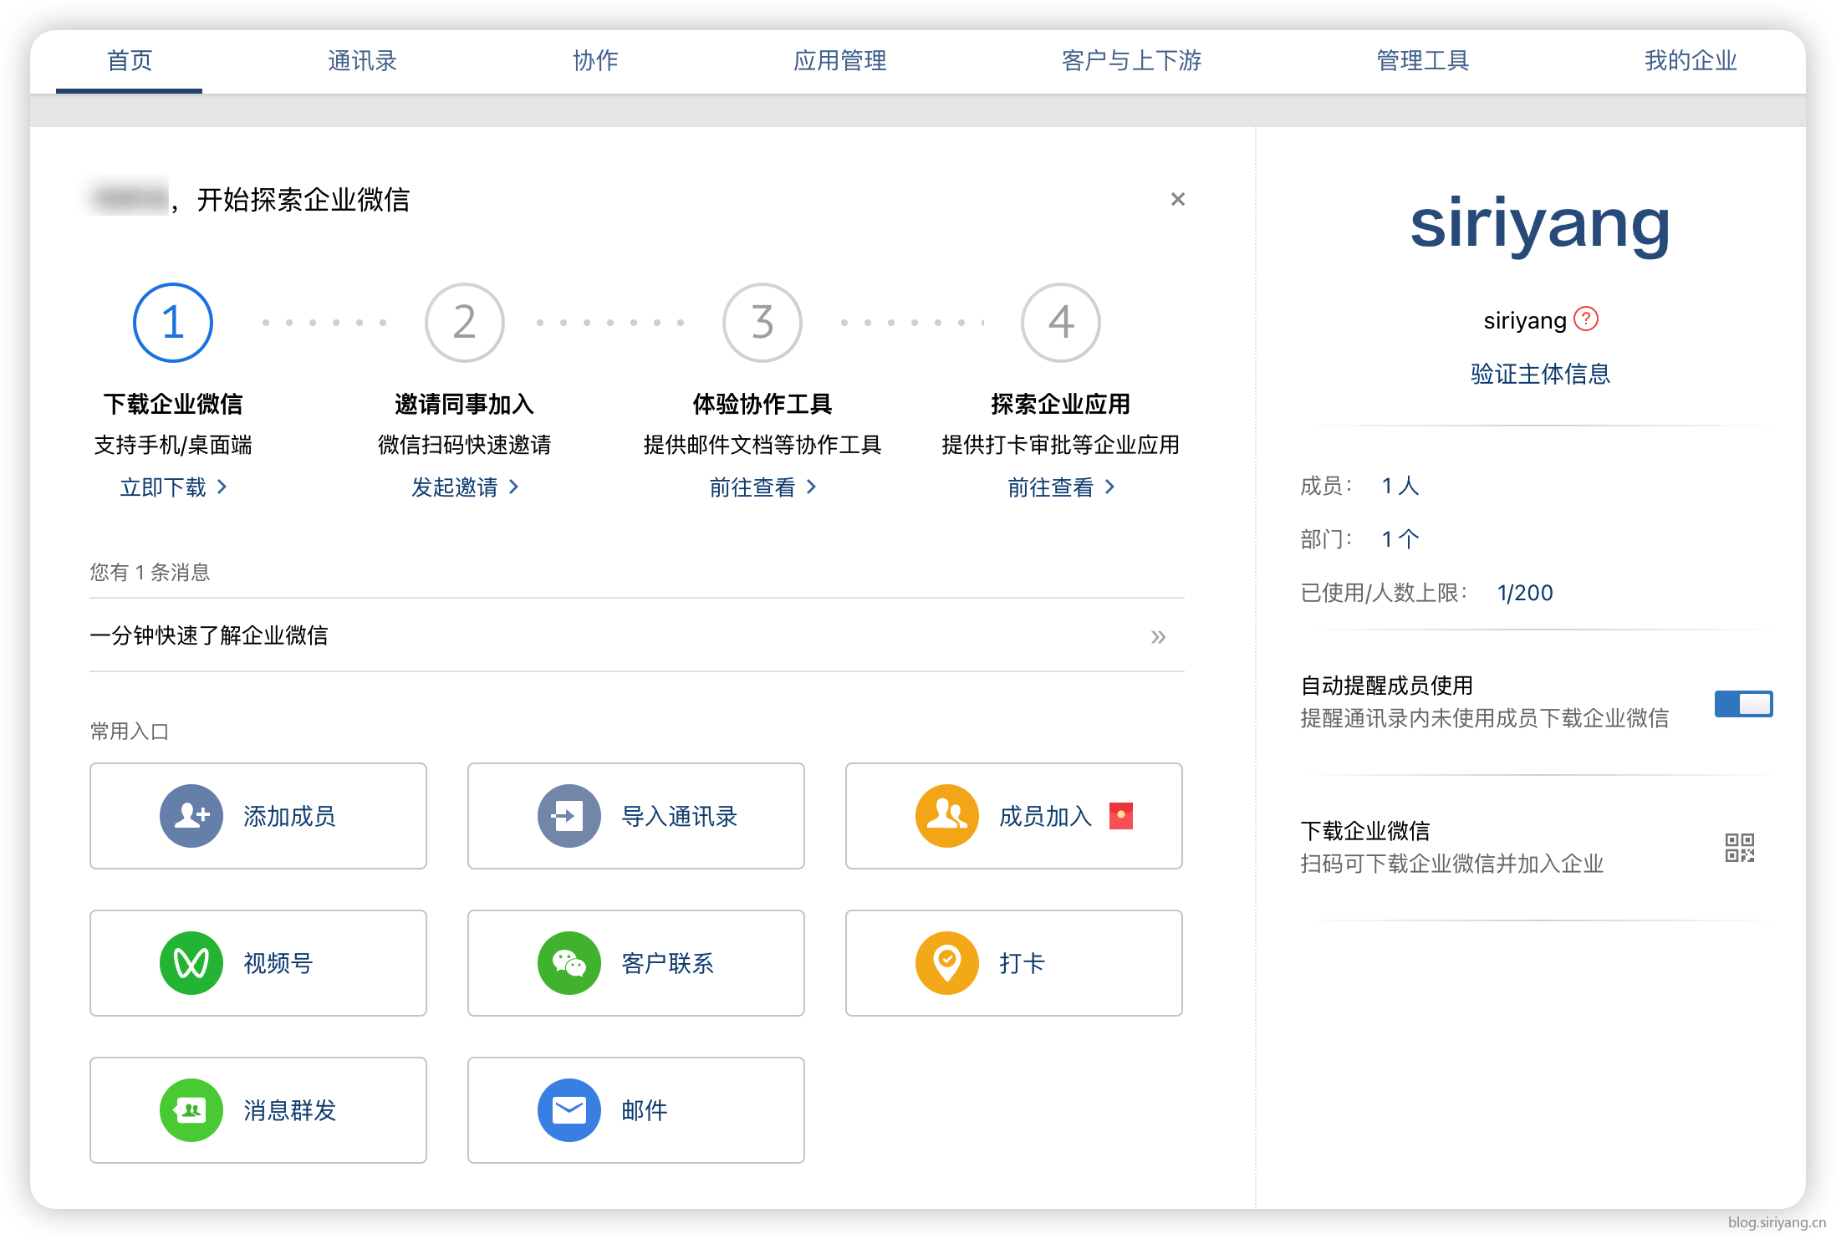
Task: Open the 视频号 entry label
Action: click(x=278, y=962)
